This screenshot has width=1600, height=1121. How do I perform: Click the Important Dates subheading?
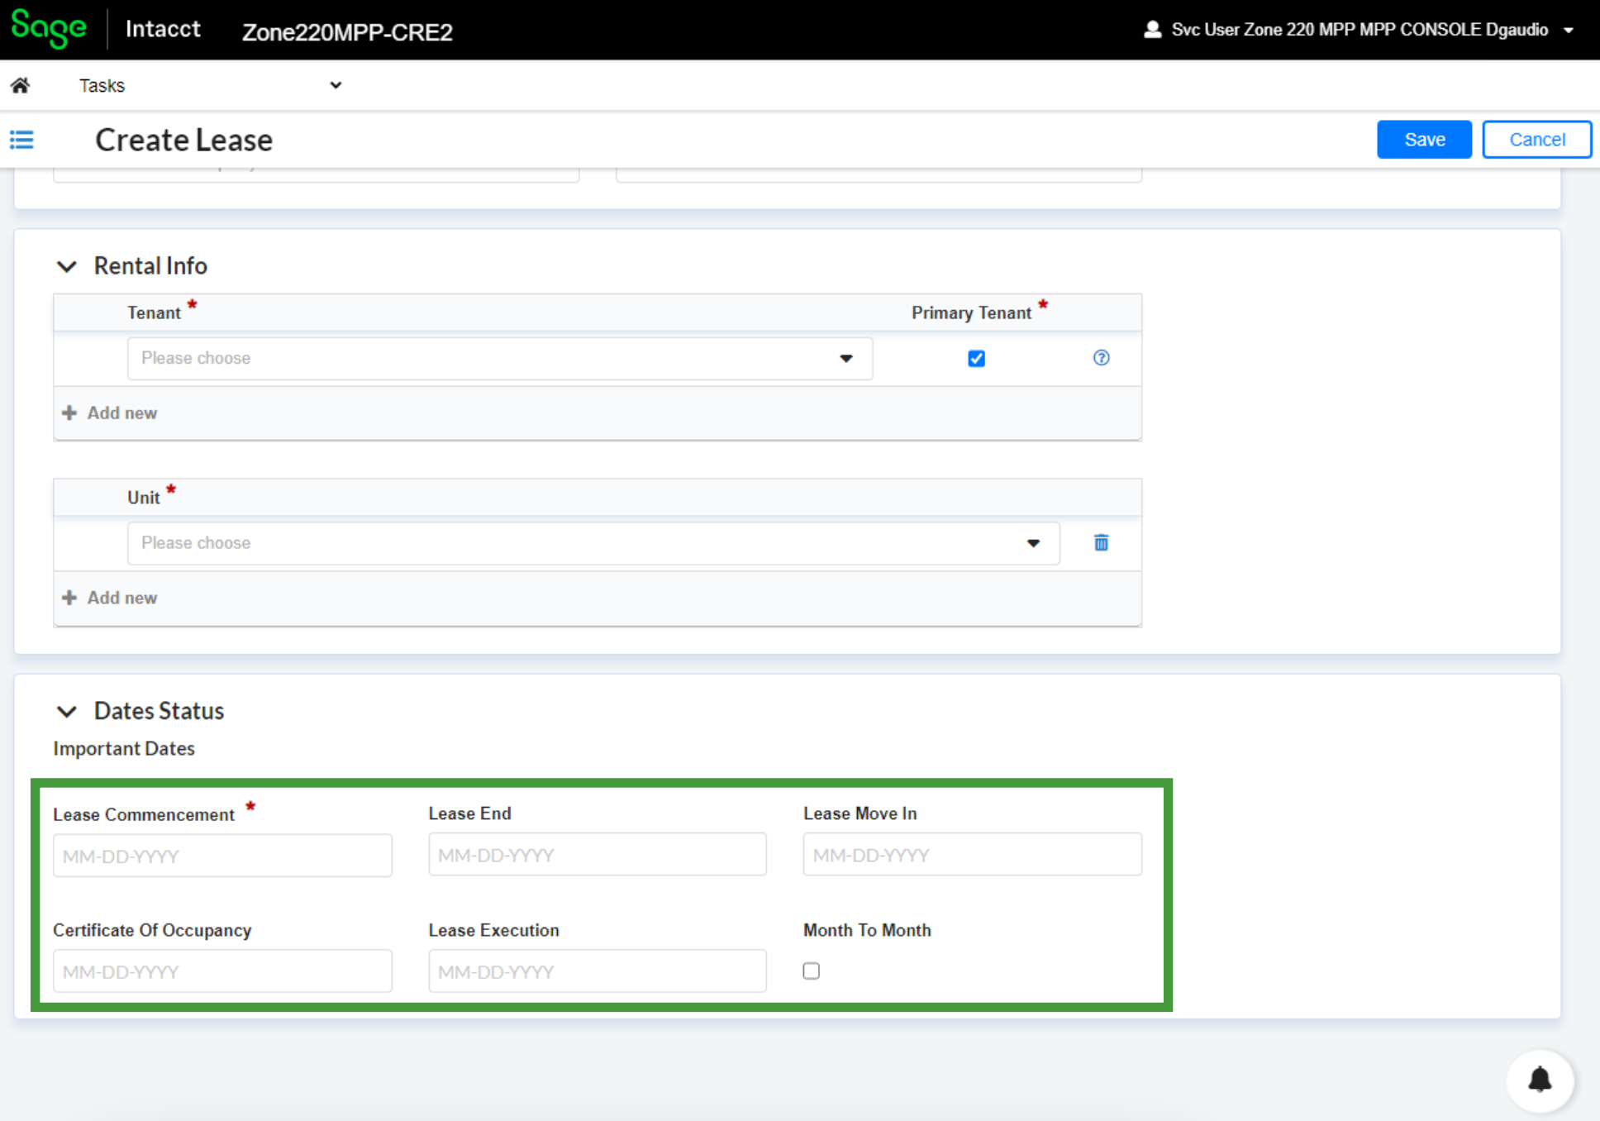click(x=124, y=748)
